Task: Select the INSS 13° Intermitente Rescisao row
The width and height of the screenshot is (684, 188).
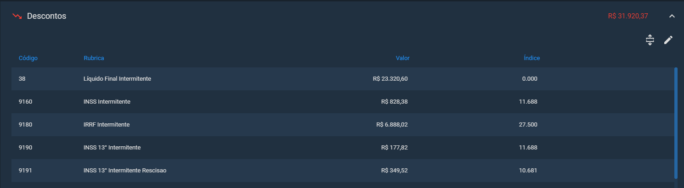Action: (x=343, y=171)
